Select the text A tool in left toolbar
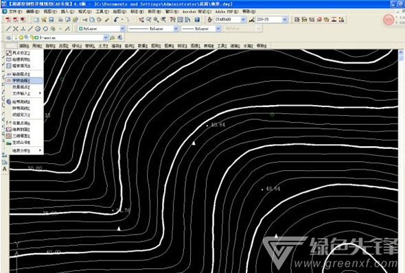Viewport: 405px width, 273px height. (x=4, y=169)
